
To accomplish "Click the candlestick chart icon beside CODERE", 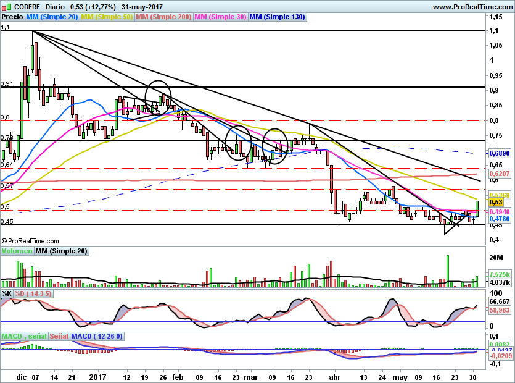I will 6,6.
